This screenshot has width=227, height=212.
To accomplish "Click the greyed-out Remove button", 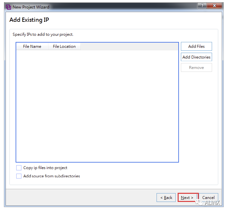I will [x=196, y=68].
